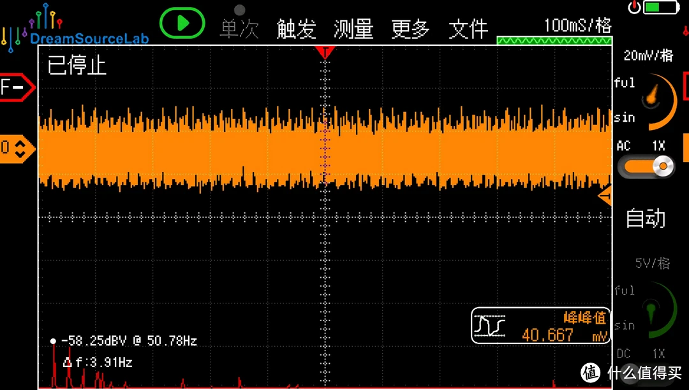The height and width of the screenshot is (390, 689).
Task: Tap the 20mV/格 channel 1 scale
Action: coord(648,55)
